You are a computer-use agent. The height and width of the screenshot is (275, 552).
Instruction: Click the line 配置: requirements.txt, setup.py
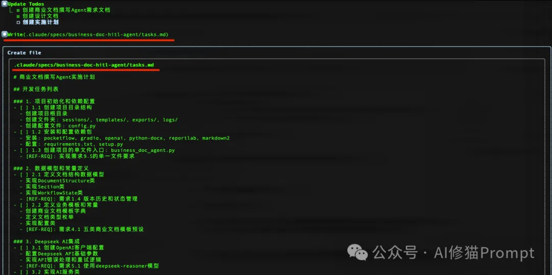point(72,144)
